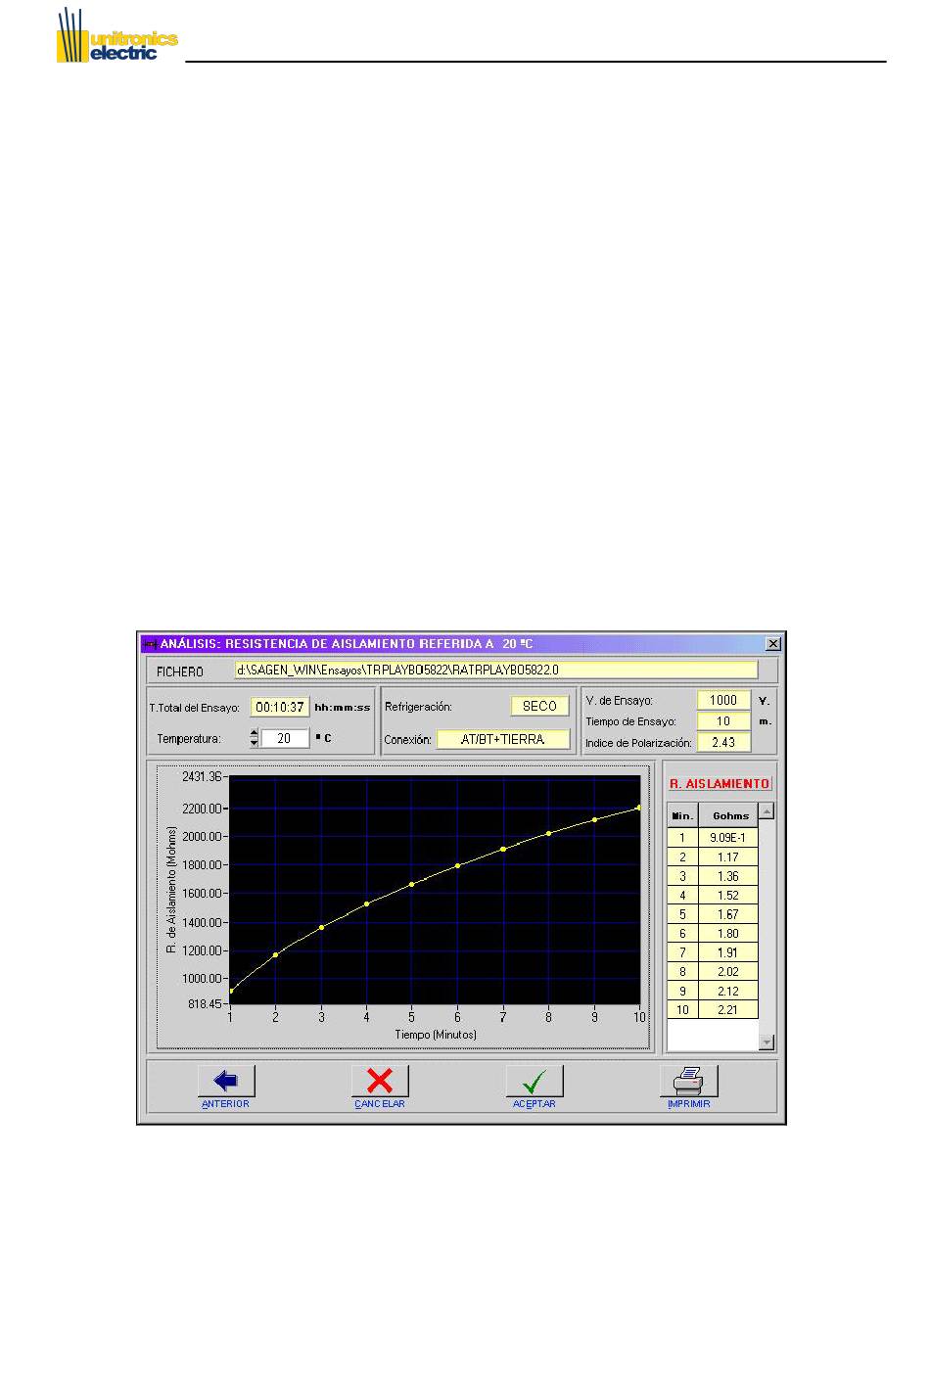930x1389 pixels.
Task: Click the chart's last data point at minute 10
Action: 639,808
